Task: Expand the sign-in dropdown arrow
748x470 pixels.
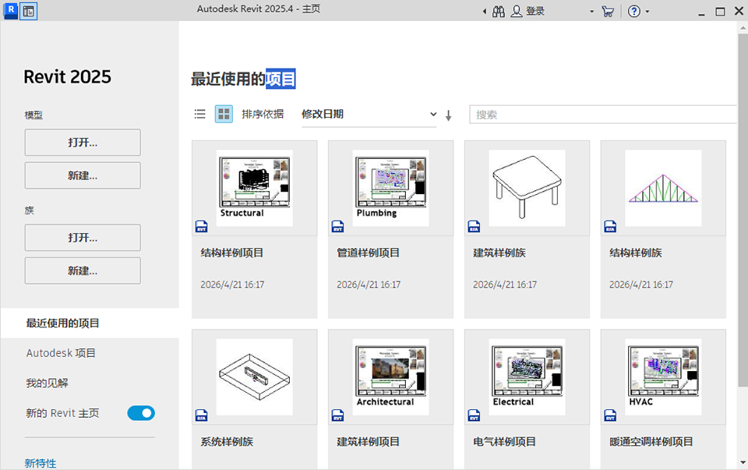Action: (591, 12)
